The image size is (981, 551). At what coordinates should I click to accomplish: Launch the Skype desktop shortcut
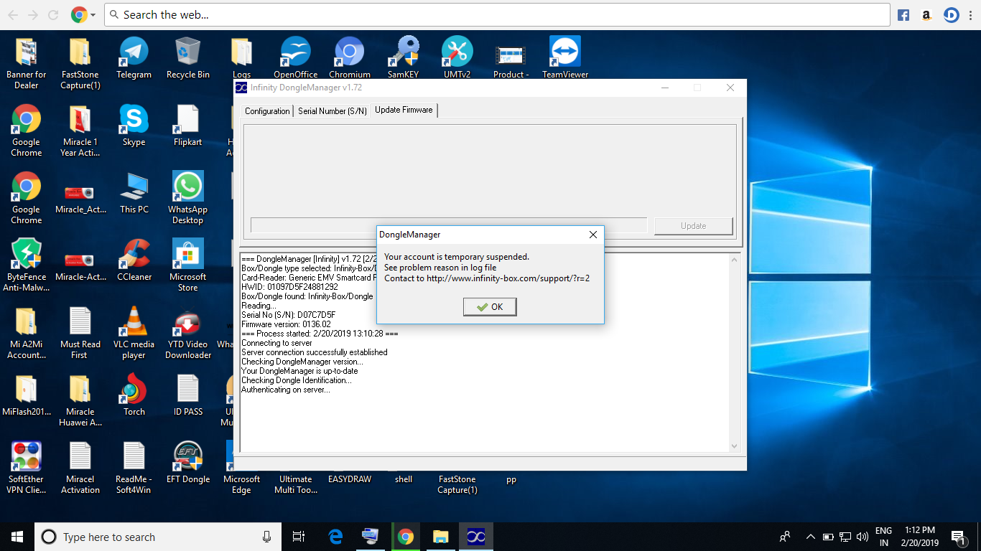tap(134, 125)
